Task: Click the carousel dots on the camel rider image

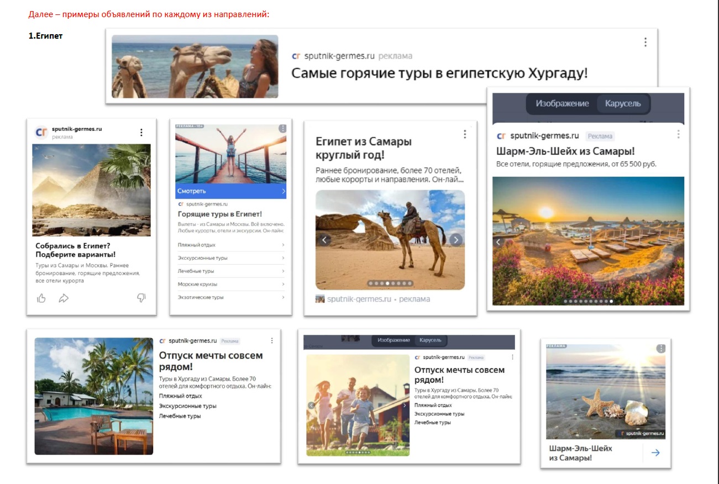Action: click(390, 283)
